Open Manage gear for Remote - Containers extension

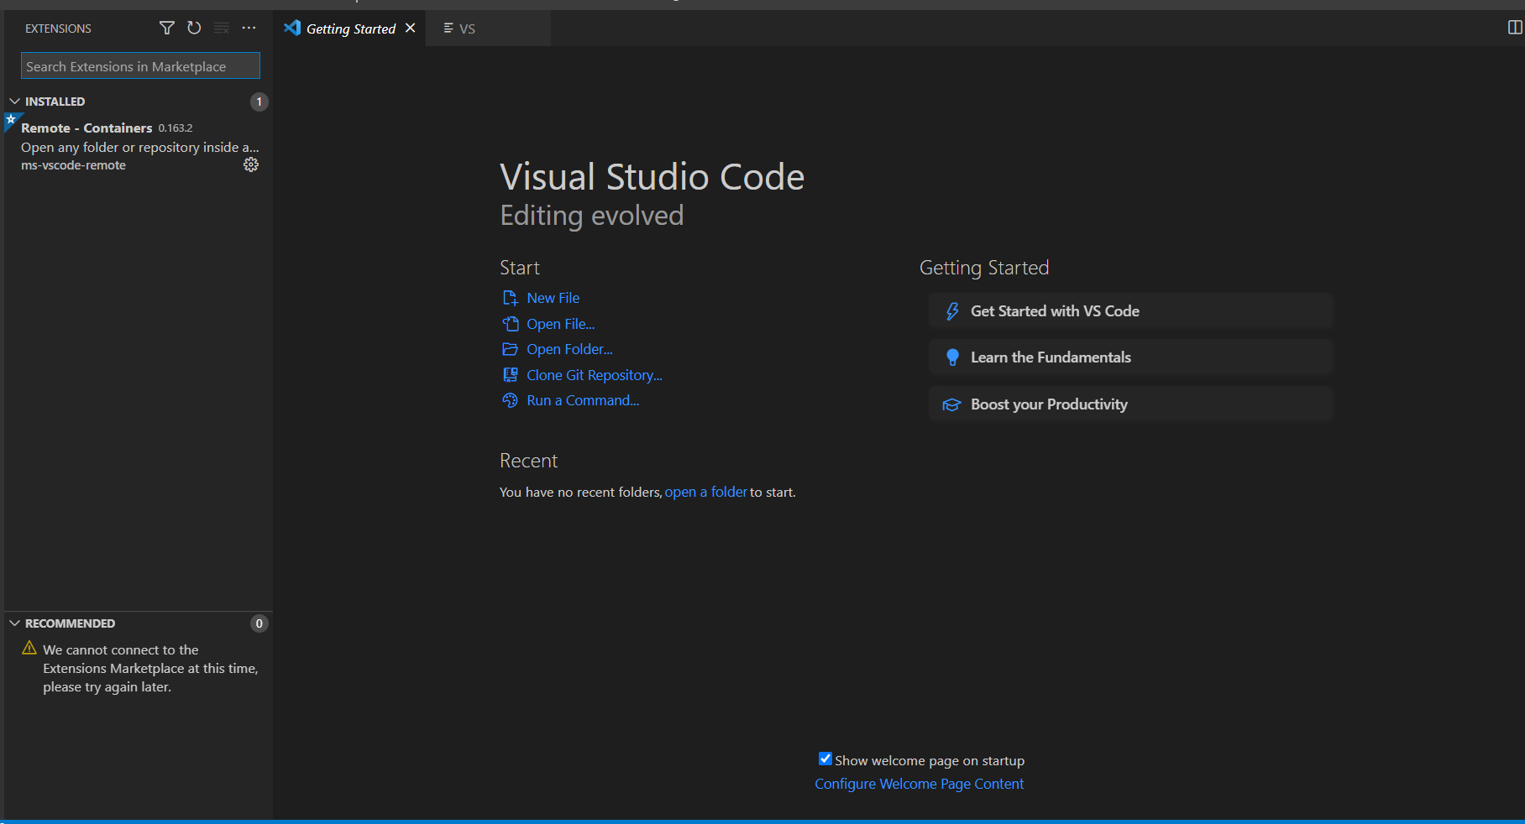(250, 164)
